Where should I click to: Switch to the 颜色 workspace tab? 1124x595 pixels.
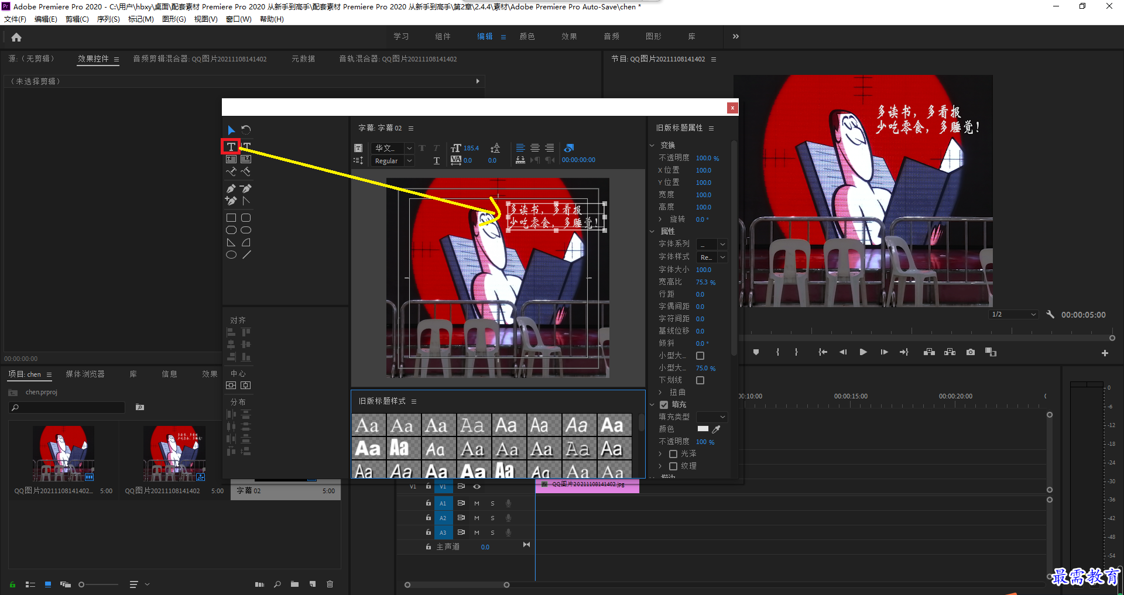(x=527, y=36)
